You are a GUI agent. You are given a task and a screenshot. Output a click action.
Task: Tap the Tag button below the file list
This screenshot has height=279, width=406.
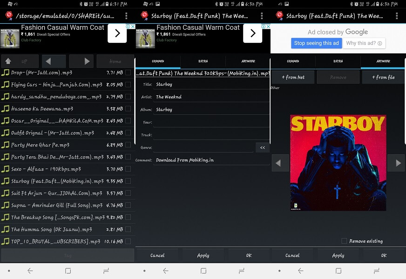pyautogui.click(x=68, y=255)
